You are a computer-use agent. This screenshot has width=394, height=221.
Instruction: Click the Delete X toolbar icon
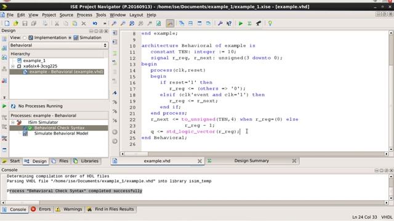[84, 23]
